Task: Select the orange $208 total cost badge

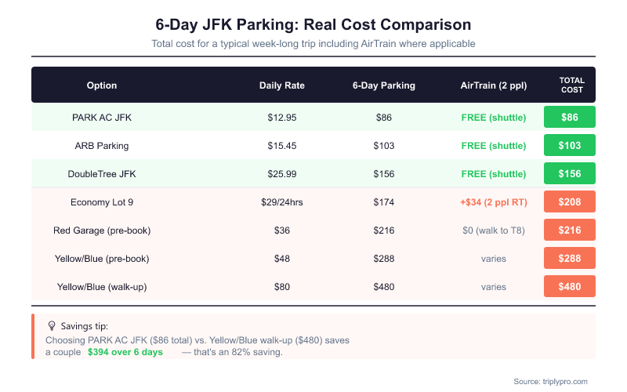Action: [x=570, y=201]
